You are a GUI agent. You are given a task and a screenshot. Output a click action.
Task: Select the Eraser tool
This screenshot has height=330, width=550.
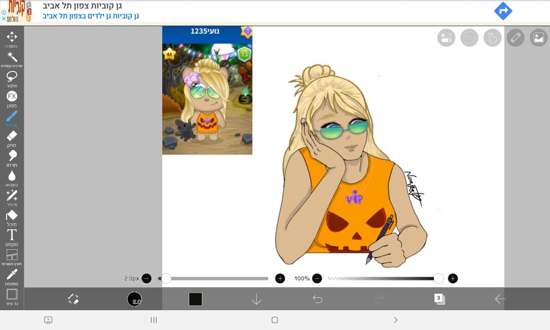pos(12,136)
